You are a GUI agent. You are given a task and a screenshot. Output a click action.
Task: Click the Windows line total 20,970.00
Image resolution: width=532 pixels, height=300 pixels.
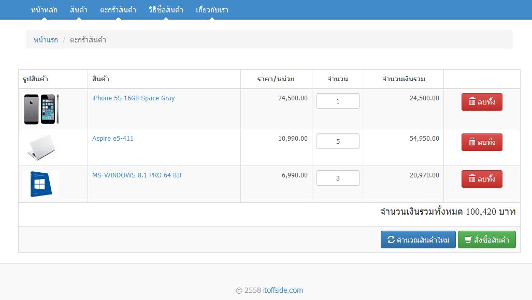coord(424,175)
